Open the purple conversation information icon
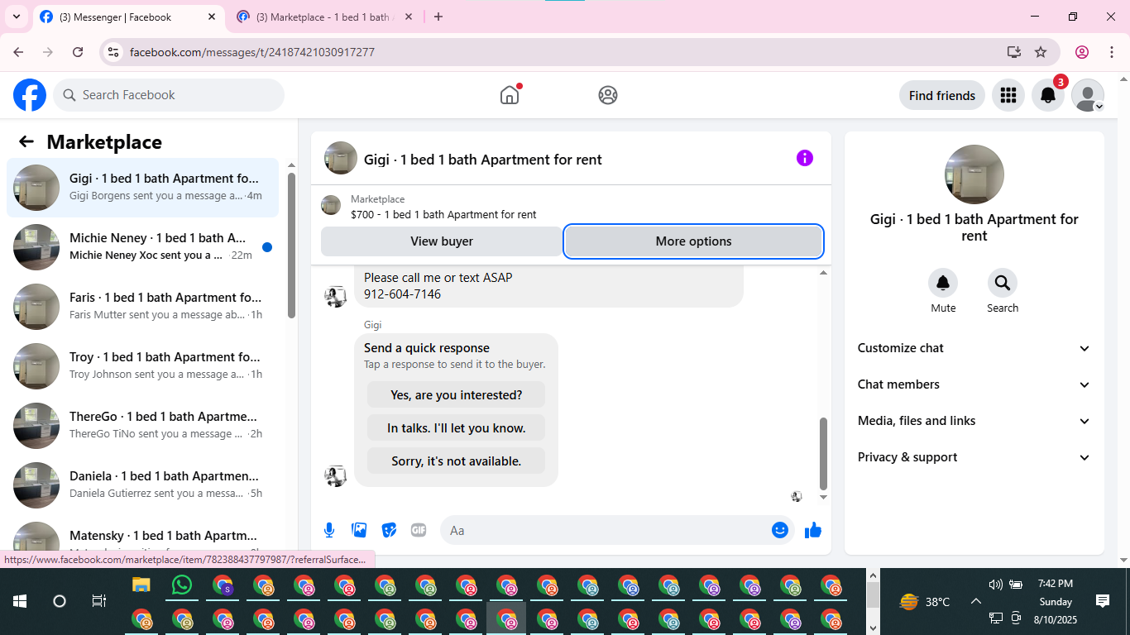Screen dimensions: 1130x635 805,158
